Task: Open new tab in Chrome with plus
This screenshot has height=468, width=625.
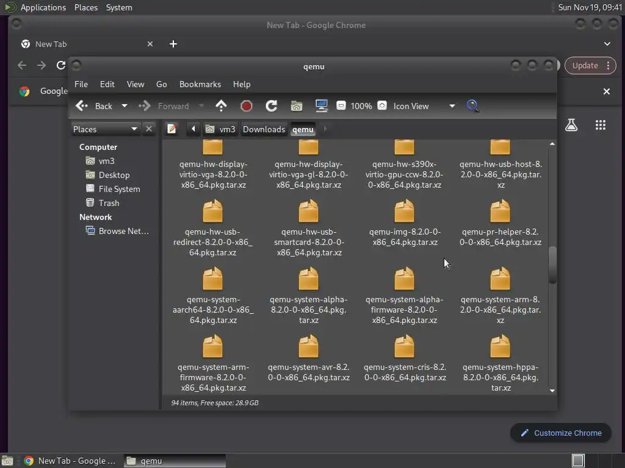Action: pyautogui.click(x=173, y=44)
